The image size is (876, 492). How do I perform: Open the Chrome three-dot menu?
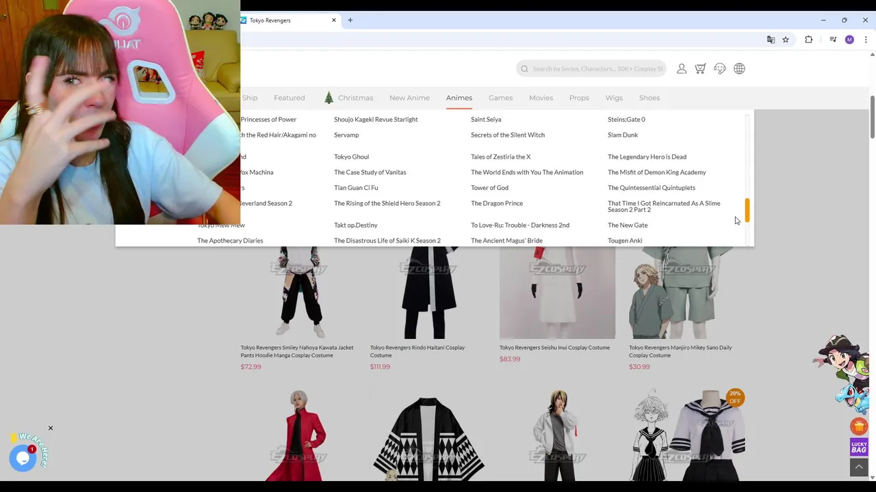tap(866, 40)
